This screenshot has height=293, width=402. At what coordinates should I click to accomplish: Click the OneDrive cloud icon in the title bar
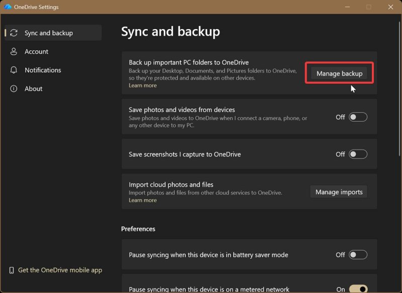(x=8, y=7)
